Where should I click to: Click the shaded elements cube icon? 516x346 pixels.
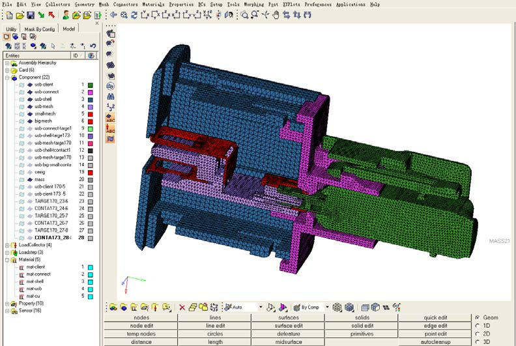click(349, 308)
